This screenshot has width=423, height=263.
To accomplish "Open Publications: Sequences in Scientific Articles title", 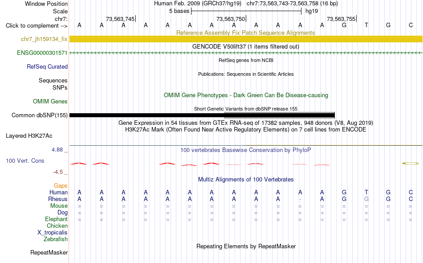I will (246, 74).
